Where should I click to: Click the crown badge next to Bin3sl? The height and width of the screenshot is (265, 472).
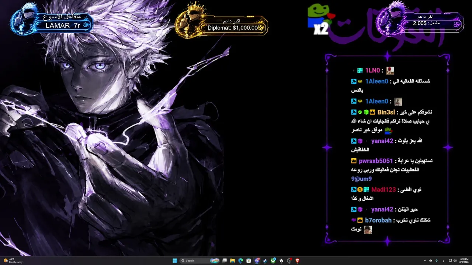click(x=372, y=112)
